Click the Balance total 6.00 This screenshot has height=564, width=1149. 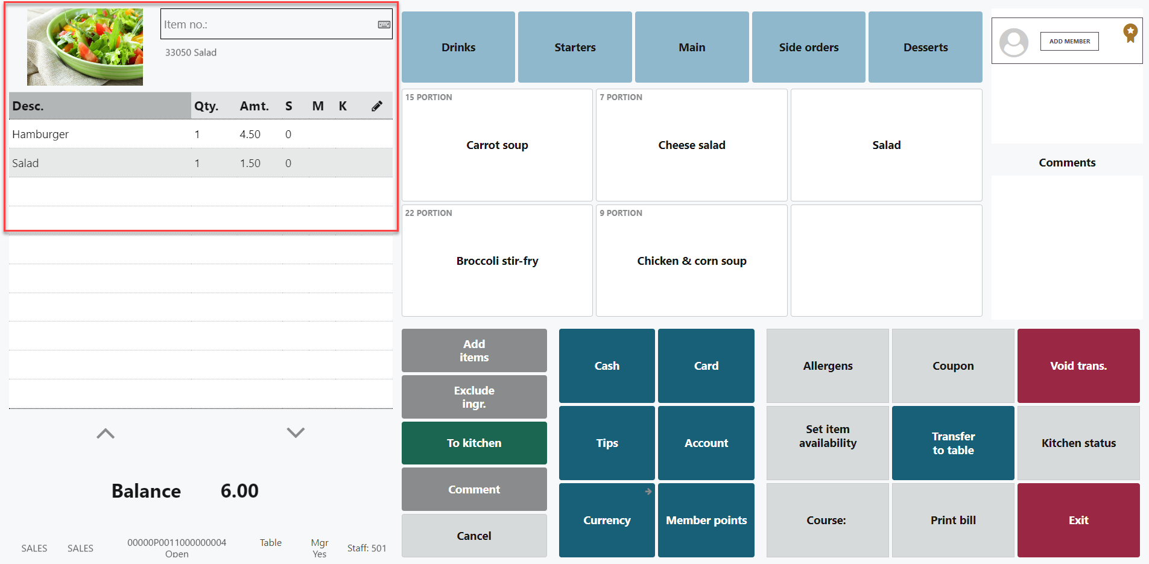[x=239, y=490]
